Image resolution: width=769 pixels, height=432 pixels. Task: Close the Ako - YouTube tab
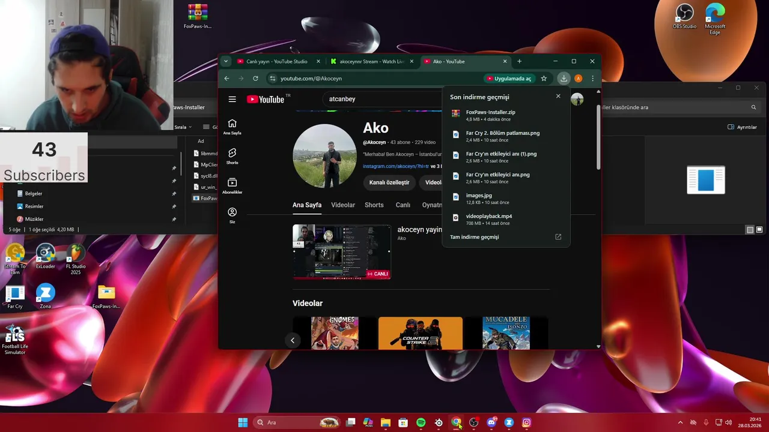click(505, 61)
